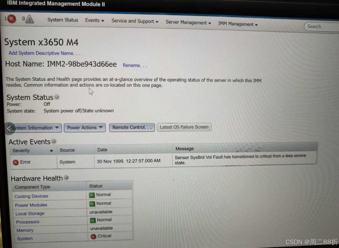The image size is (339, 248).
Task: Click the green Normal checkmark for Power Modules
Action: (x=92, y=204)
